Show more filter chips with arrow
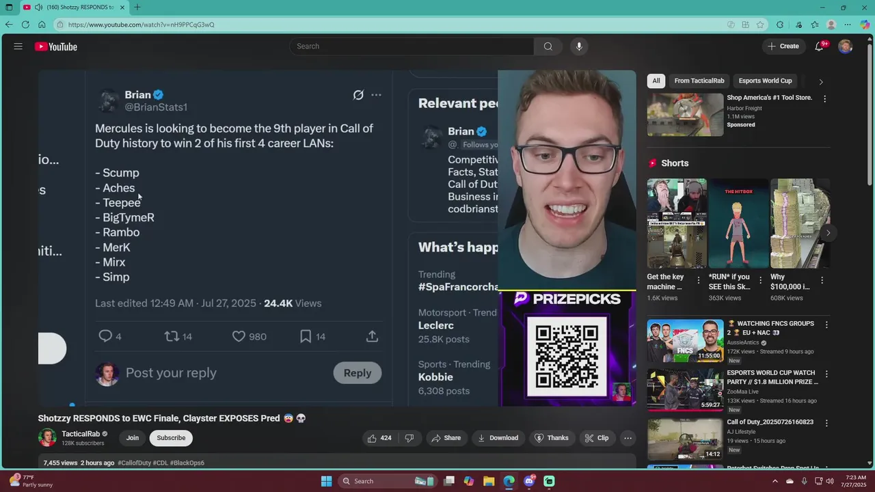This screenshot has height=492, width=875. (821, 81)
